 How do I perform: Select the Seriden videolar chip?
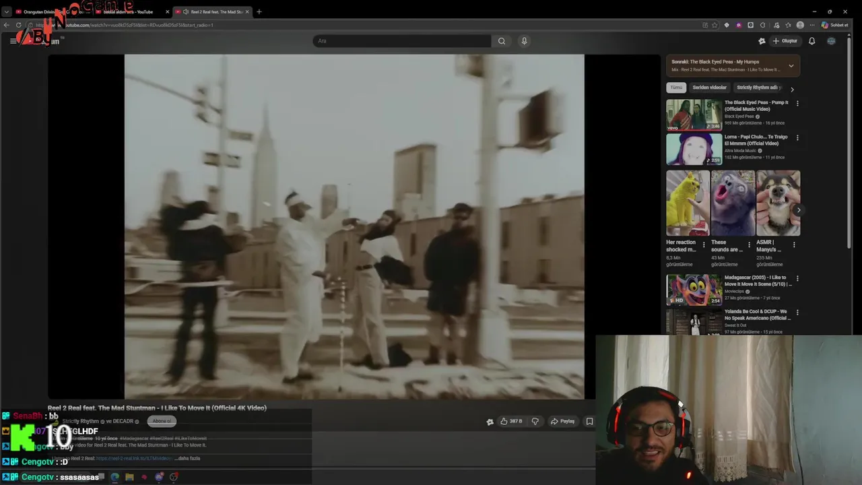pyautogui.click(x=710, y=88)
